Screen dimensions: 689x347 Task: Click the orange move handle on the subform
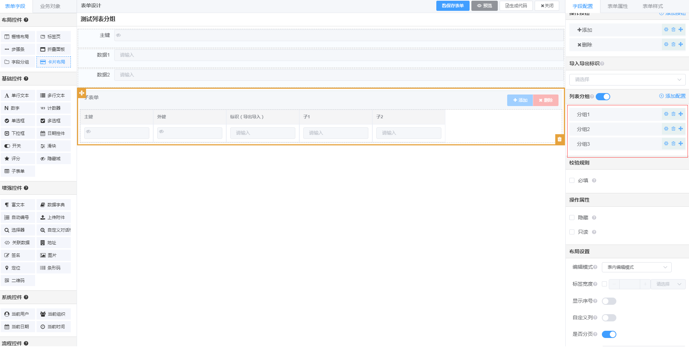[x=82, y=93]
